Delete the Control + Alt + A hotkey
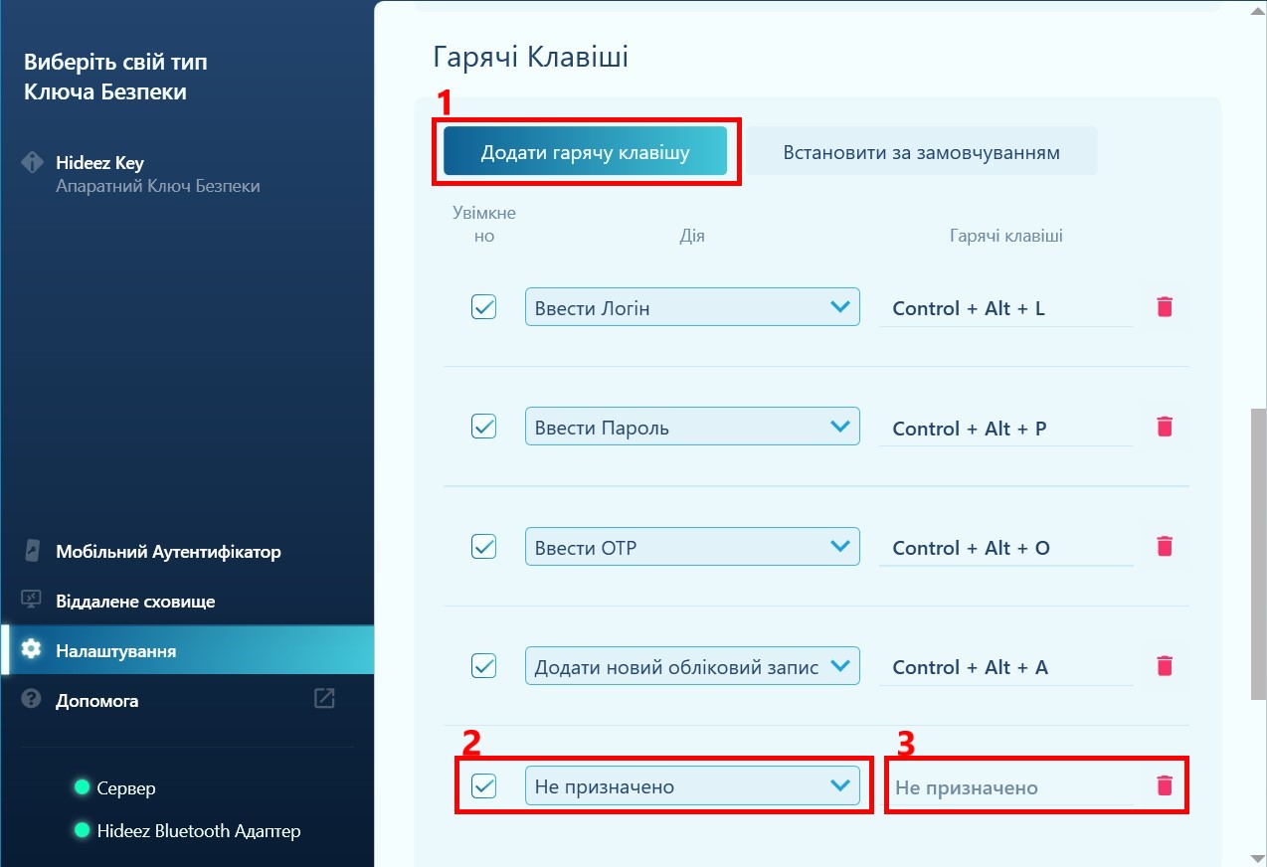 click(1165, 665)
